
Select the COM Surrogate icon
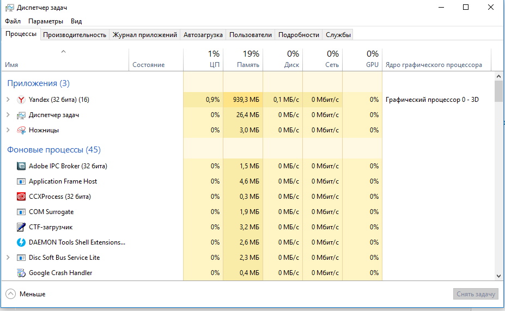coord(21,212)
